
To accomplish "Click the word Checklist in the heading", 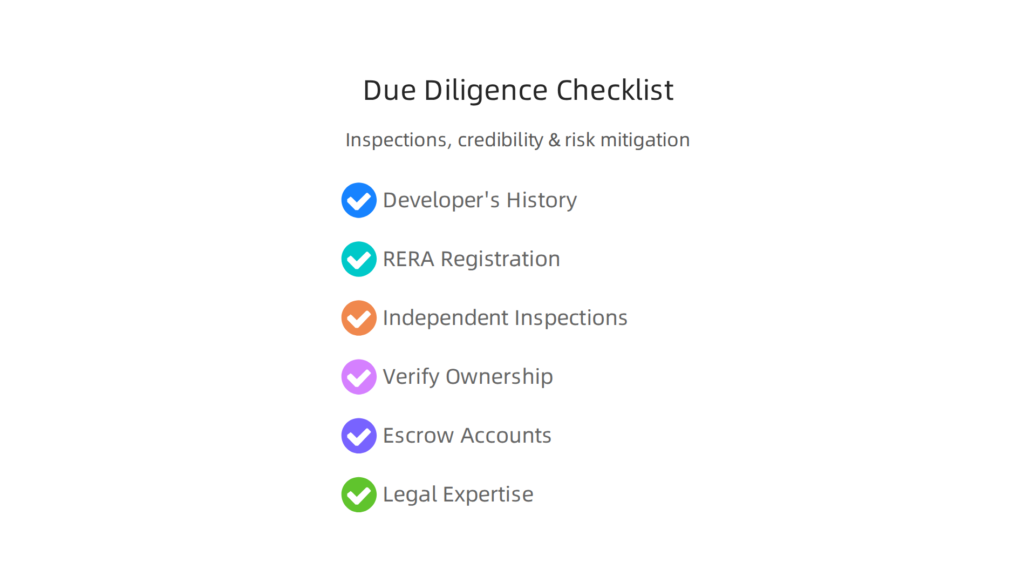I will [615, 90].
